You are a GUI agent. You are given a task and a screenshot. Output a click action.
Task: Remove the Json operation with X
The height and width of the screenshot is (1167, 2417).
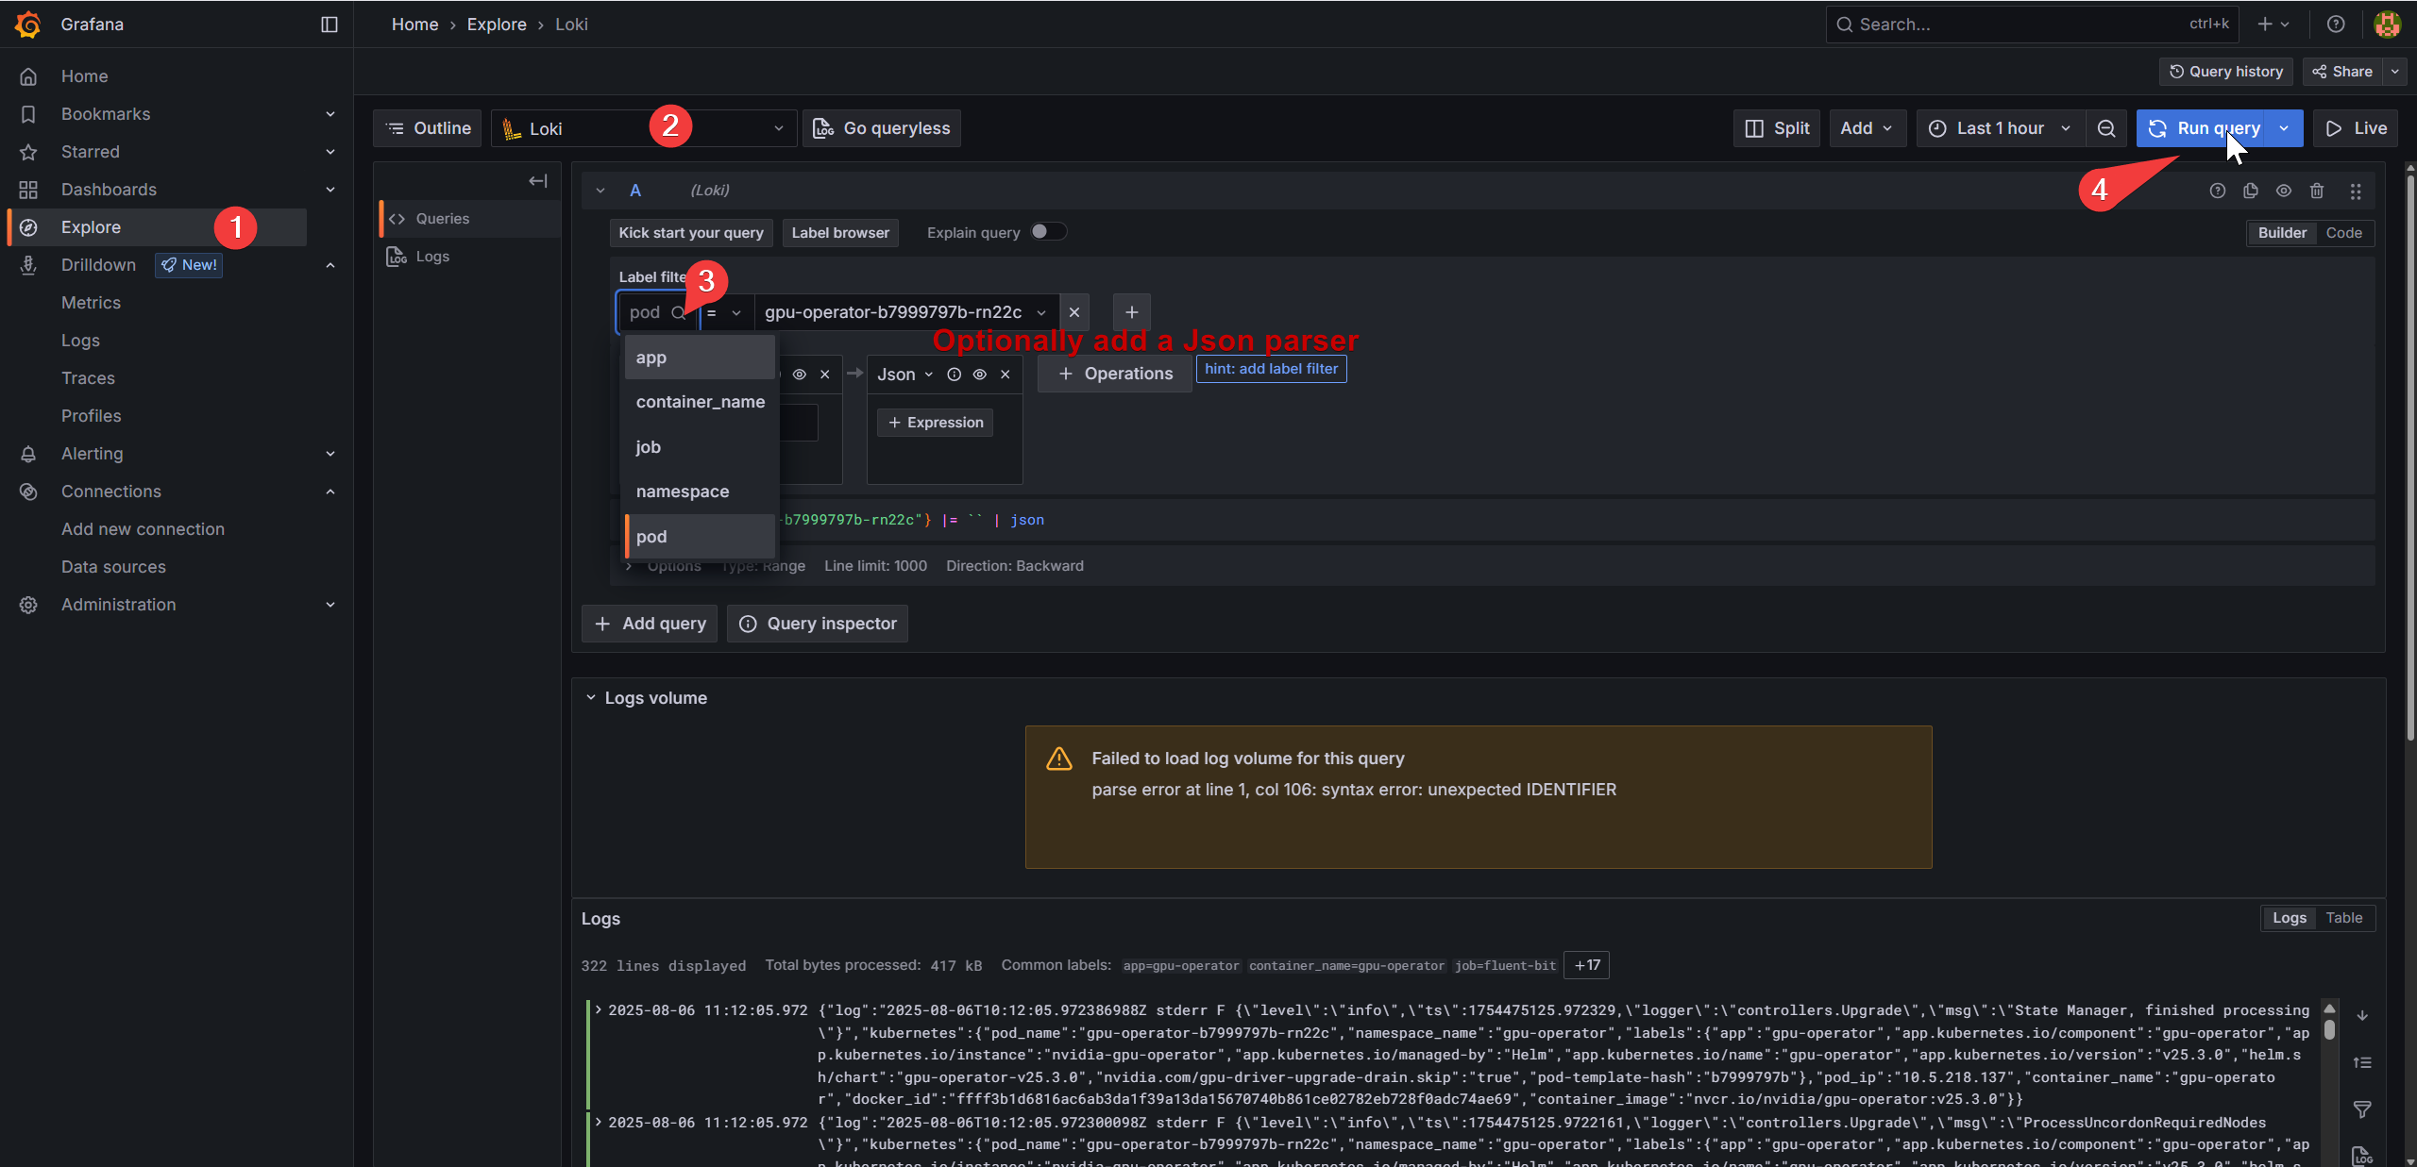click(1006, 375)
